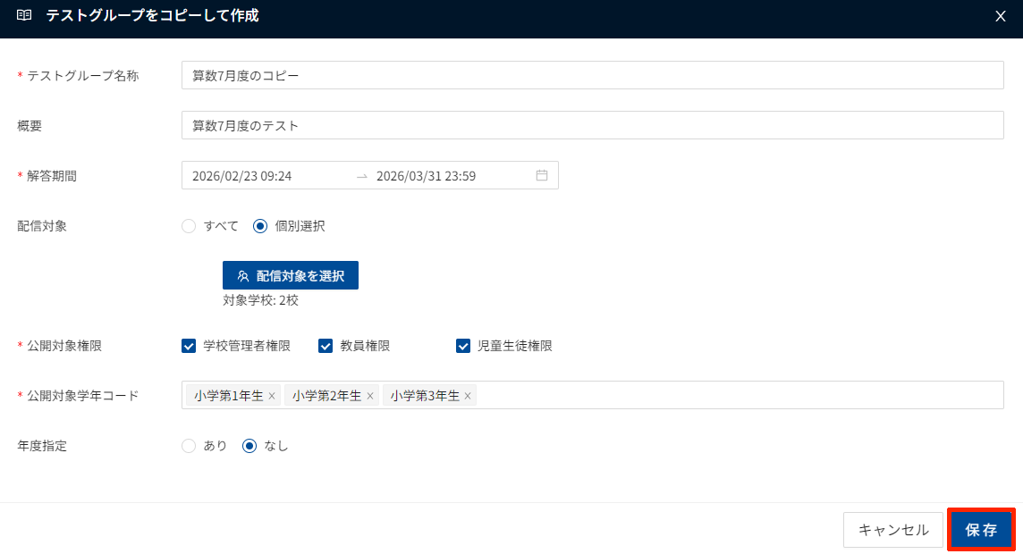Click the end date 2026/03/31 23:59
The height and width of the screenshot is (554, 1023).
tap(426, 176)
